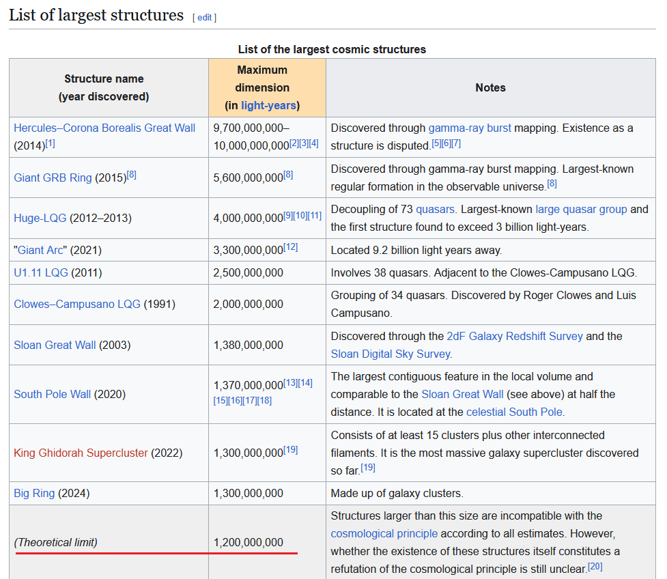Click the celestial South Pole link
This screenshot has width=667, height=579.
point(514,412)
